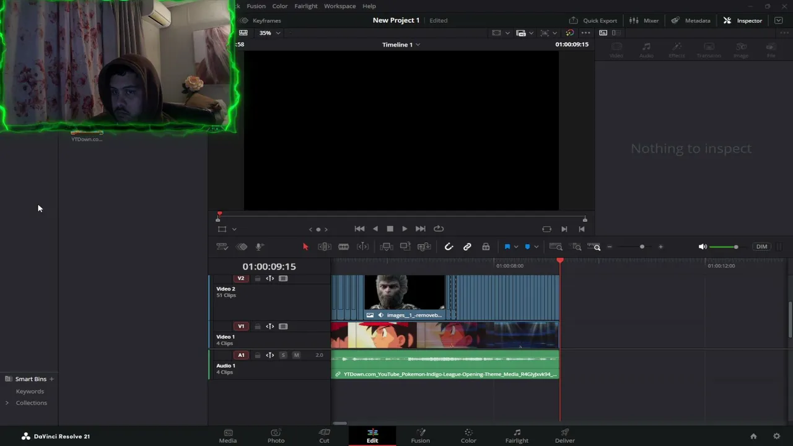This screenshot has width=793, height=446.
Task: Adjust the timeline zoom slider
Action: point(635,247)
